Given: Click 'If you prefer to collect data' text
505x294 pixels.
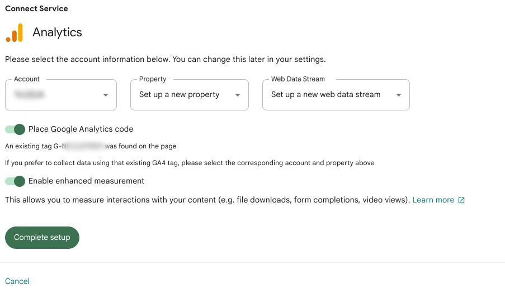Looking at the screenshot, I should click(x=190, y=163).
